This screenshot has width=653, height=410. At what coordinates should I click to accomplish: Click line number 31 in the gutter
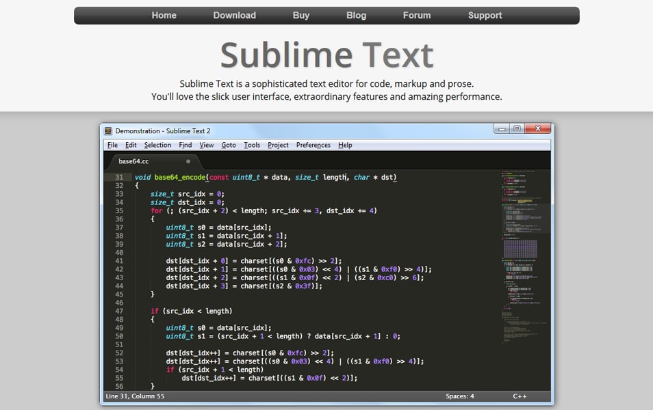point(119,178)
